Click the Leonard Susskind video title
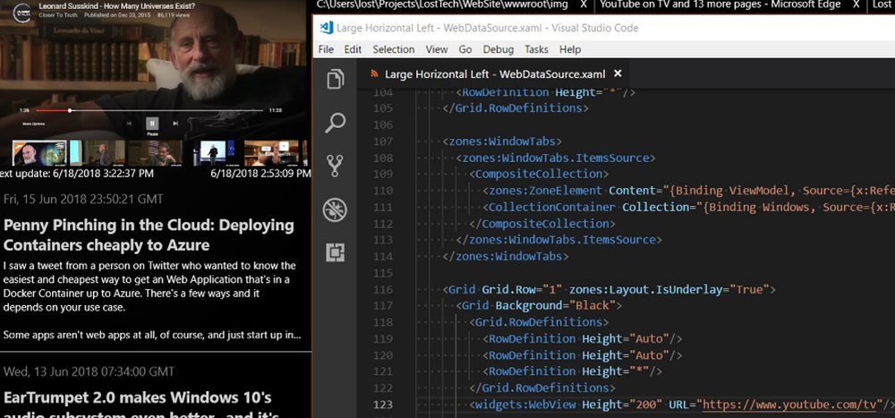 (116, 6)
